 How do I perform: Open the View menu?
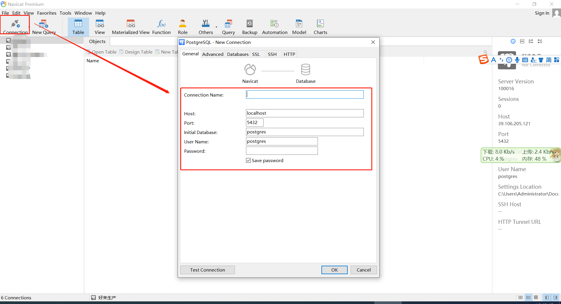click(x=29, y=13)
